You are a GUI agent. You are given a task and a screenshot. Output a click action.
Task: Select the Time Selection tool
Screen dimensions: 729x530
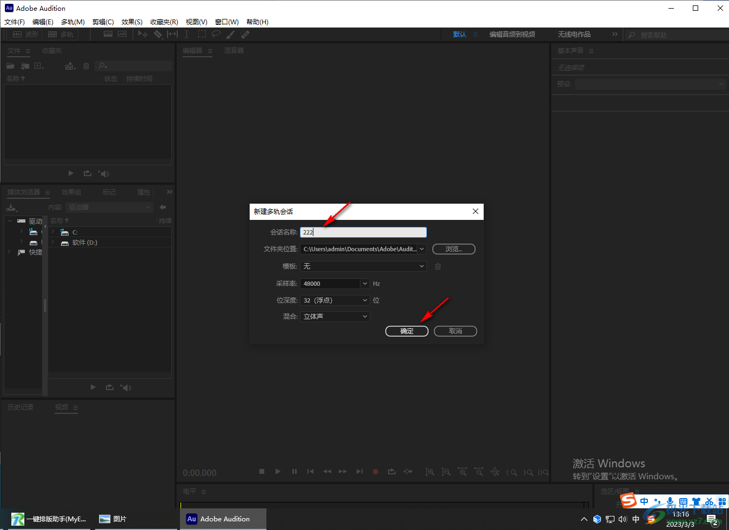pyautogui.click(x=186, y=34)
